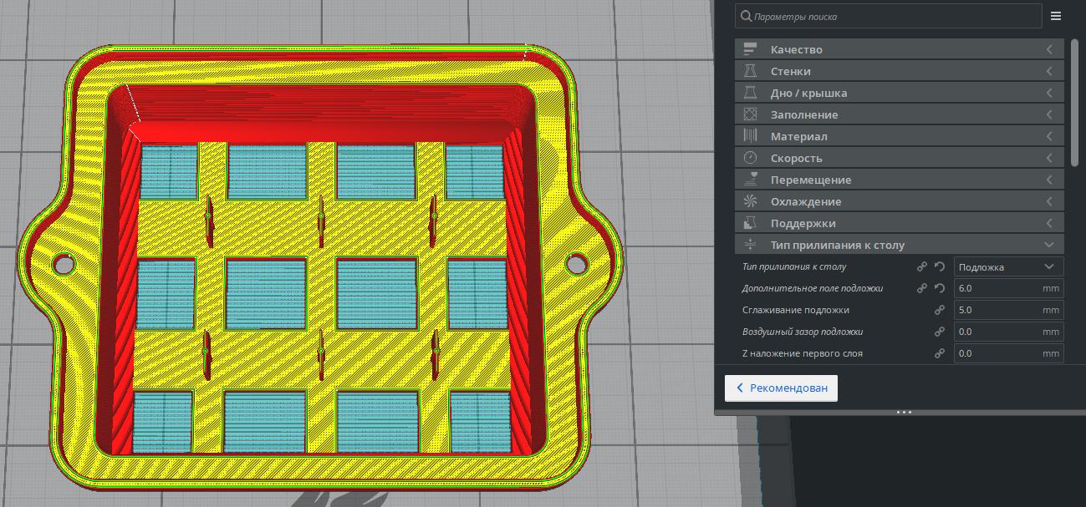The image size is (1086, 507).
Task: Click link icon for Воздушный зазор подложки
Action: [940, 332]
